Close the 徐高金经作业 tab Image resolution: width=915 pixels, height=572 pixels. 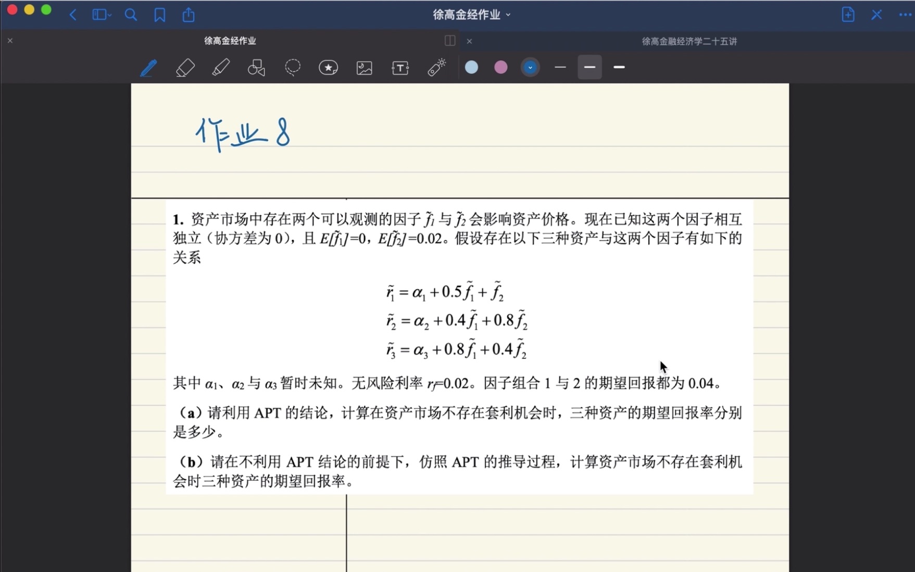[x=10, y=41]
